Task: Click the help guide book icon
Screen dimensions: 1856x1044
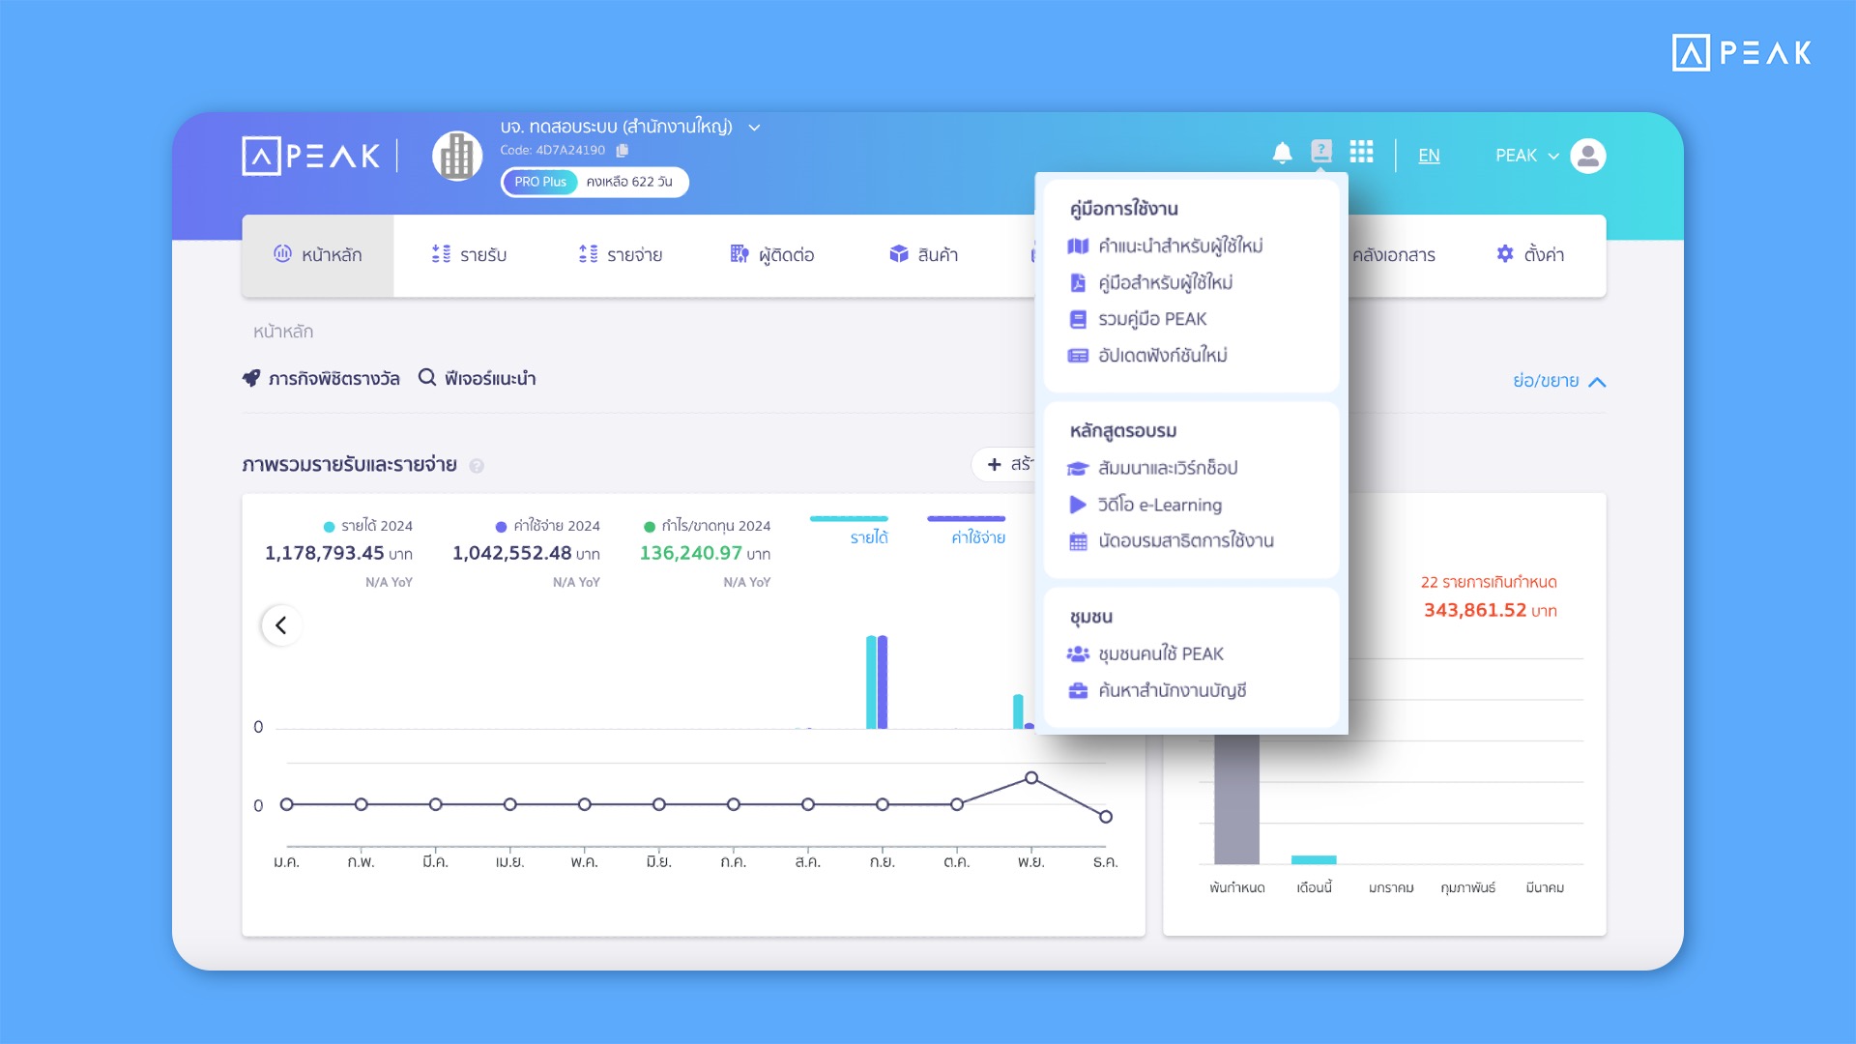Action: coord(1321,152)
